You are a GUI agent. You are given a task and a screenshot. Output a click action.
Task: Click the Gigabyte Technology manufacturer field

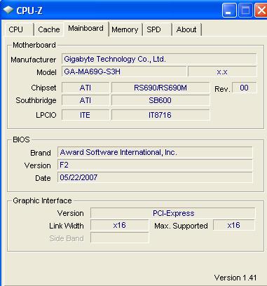[159, 60]
